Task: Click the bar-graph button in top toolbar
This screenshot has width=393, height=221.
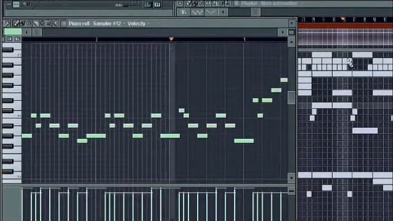Action: (x=147, y=5)
